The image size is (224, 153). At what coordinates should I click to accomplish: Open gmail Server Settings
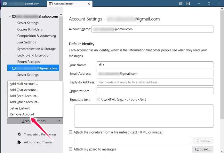[28, 75]
